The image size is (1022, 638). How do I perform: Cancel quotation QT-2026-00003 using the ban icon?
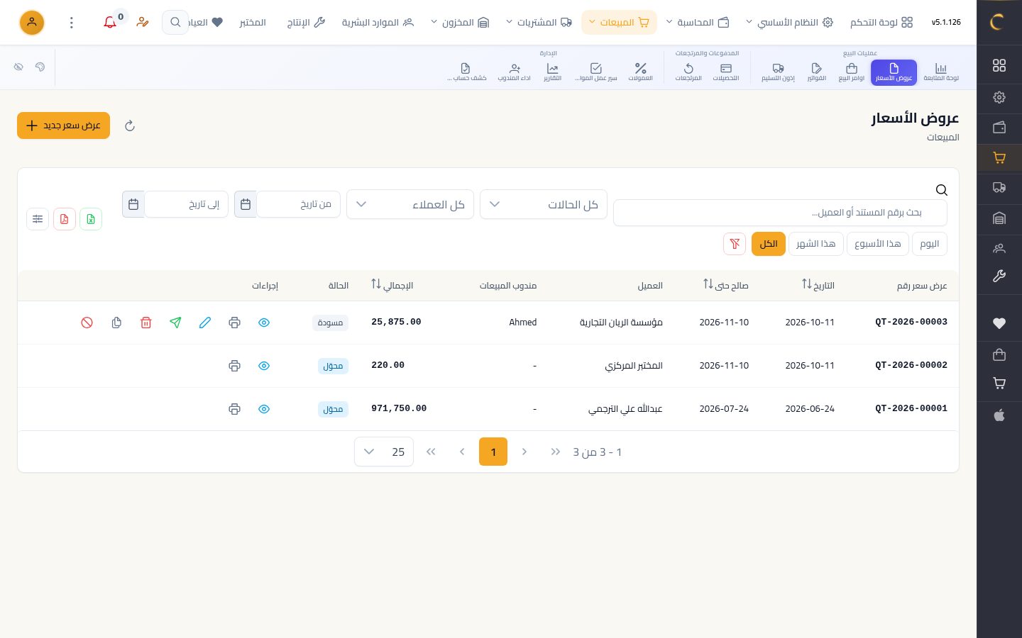click(x=87, y=323)
